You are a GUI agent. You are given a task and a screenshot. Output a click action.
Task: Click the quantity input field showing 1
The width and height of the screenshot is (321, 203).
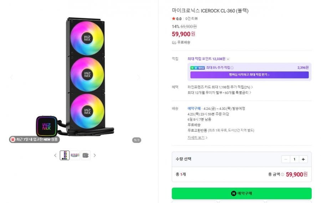(x=294, y=159)
